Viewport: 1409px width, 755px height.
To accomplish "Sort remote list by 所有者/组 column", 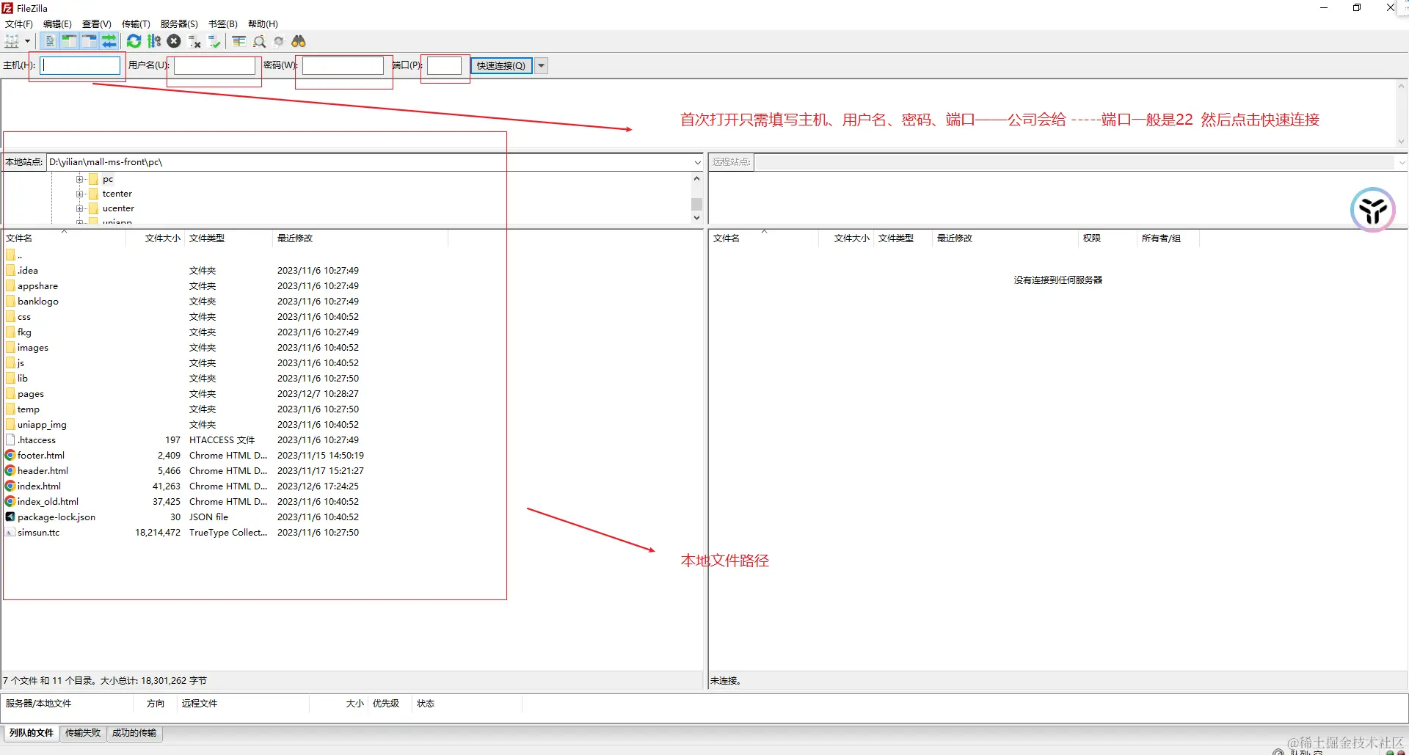I will [x=1168, y=238].
